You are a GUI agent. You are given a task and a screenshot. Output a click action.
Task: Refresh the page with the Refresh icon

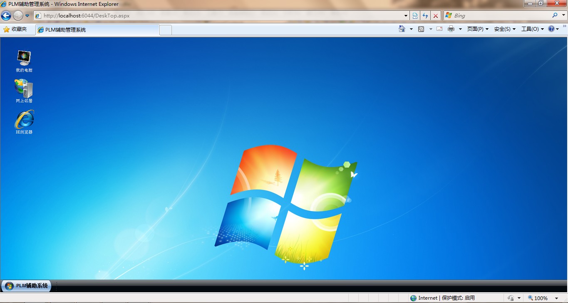pyautogui.click(x=425, y=16)
